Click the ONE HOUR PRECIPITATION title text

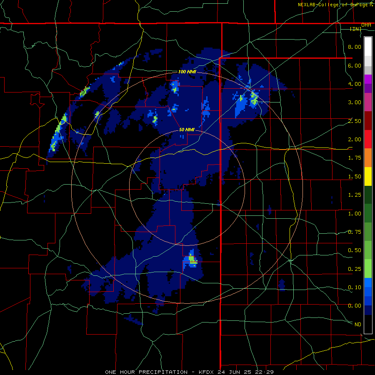click(x=146, y=372)
